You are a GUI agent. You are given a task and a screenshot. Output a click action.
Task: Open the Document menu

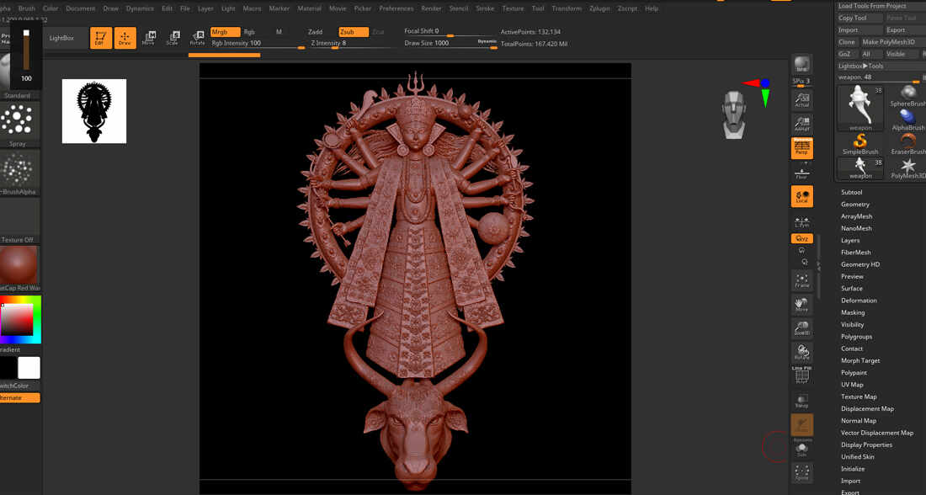80,8
